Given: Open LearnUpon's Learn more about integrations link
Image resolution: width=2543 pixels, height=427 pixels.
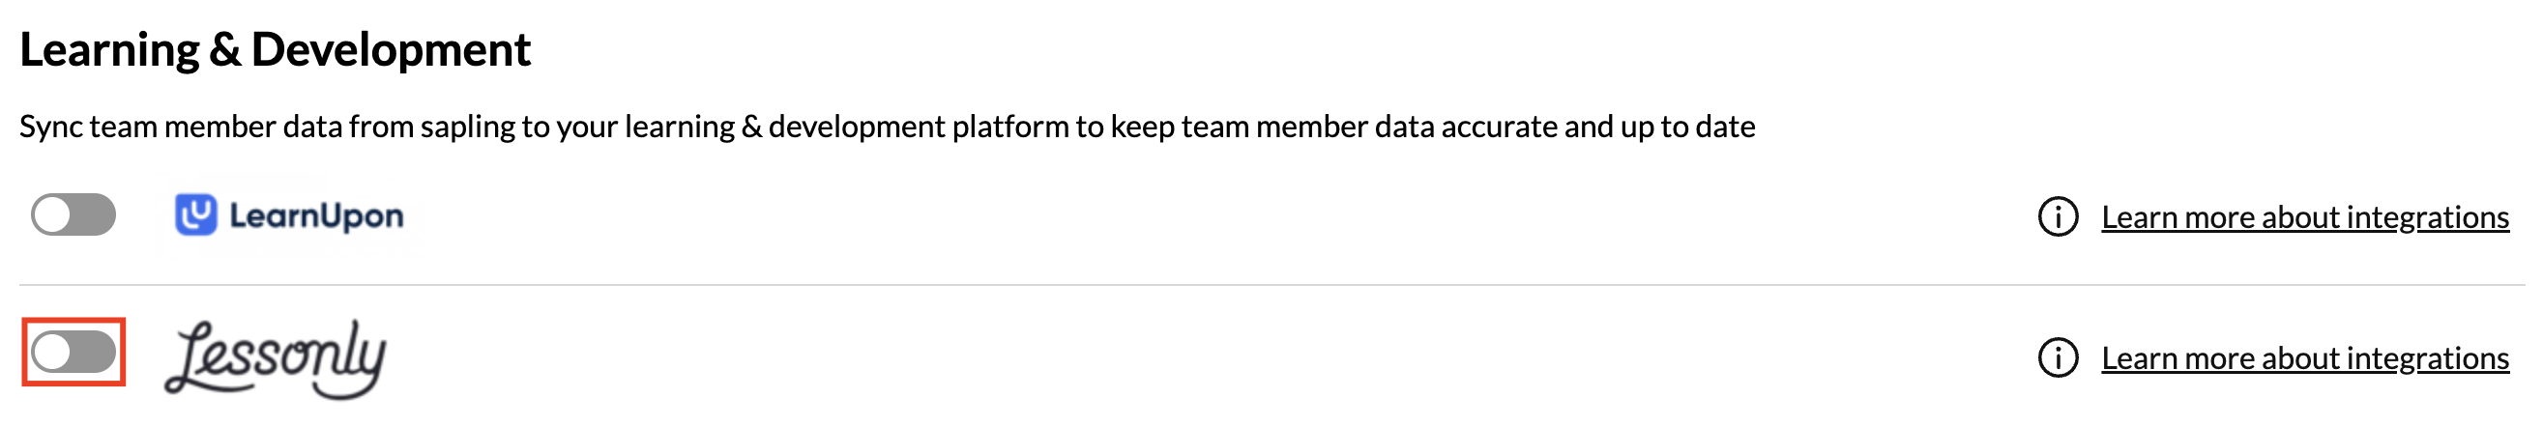Looking at the screenshot, I should (x=2304, y=217).
